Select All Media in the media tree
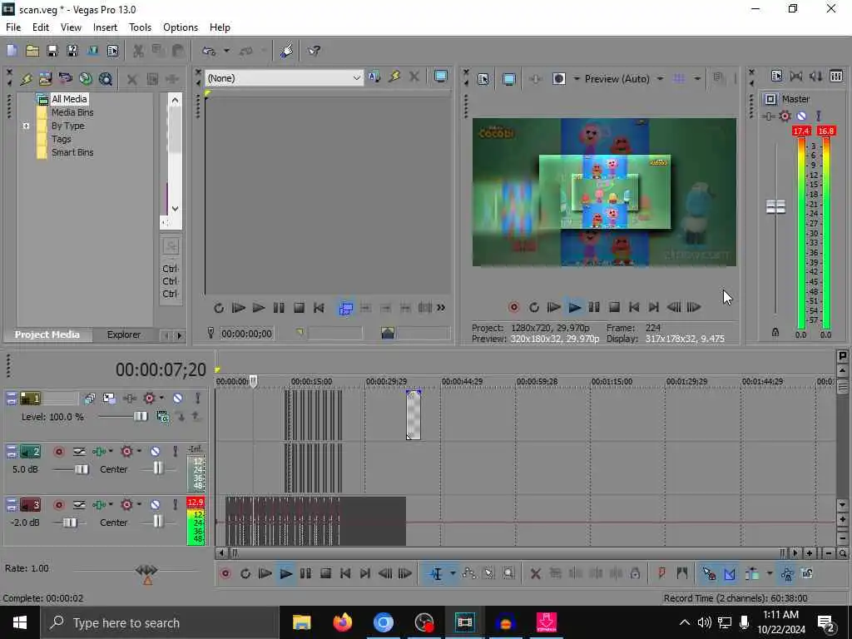The image size is (852, 639). [x=69, y=99]
